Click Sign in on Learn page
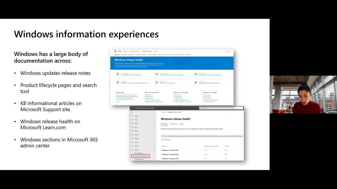Image resolution: width=337 pixels, height=189 pixels. pos(228,51)
